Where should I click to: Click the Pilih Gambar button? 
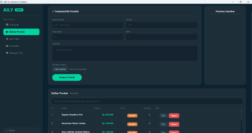[x=60, y=69]
